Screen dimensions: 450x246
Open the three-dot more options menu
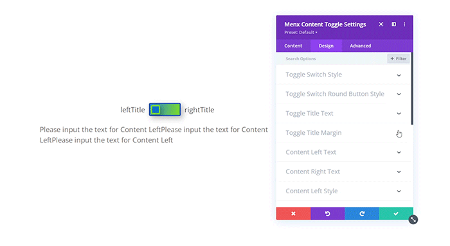tap(404, 24)
